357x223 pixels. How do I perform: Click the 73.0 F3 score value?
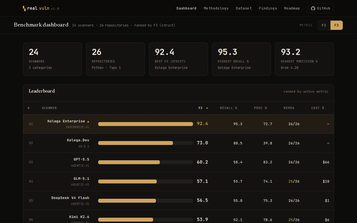tap(202, 143)
